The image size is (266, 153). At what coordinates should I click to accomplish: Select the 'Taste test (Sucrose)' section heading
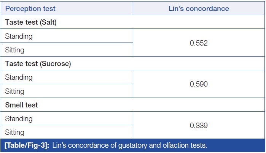tap(38, 64)
